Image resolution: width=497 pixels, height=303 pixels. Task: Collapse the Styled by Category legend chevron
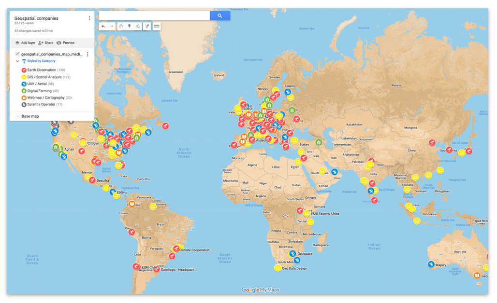[17, 61]
